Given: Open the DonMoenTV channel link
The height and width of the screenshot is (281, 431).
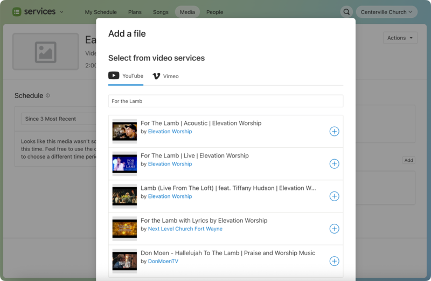Looking at the screenshot, I should click(x=163, y=261).
